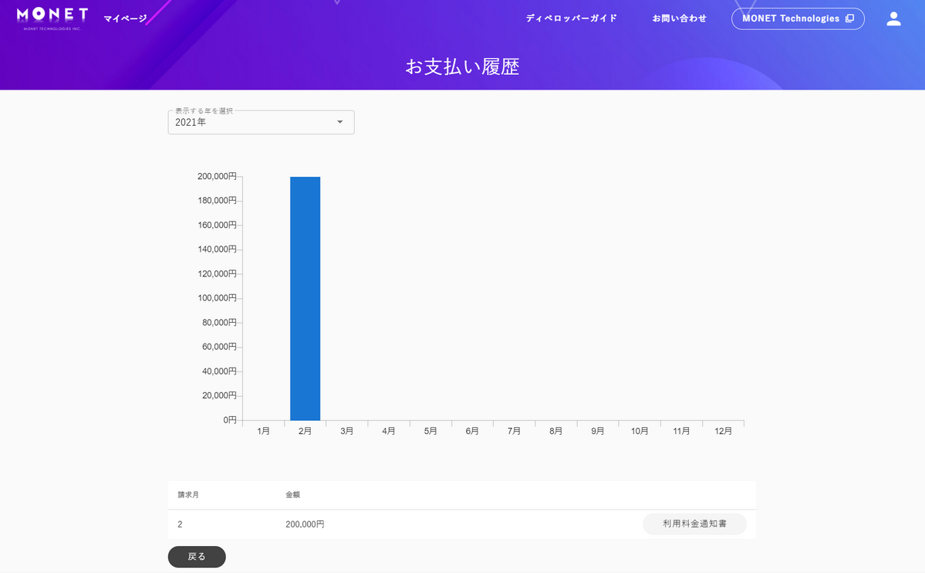Click the お支払い履歴 page title
This screenshot has width=925, height=573.
463,66
